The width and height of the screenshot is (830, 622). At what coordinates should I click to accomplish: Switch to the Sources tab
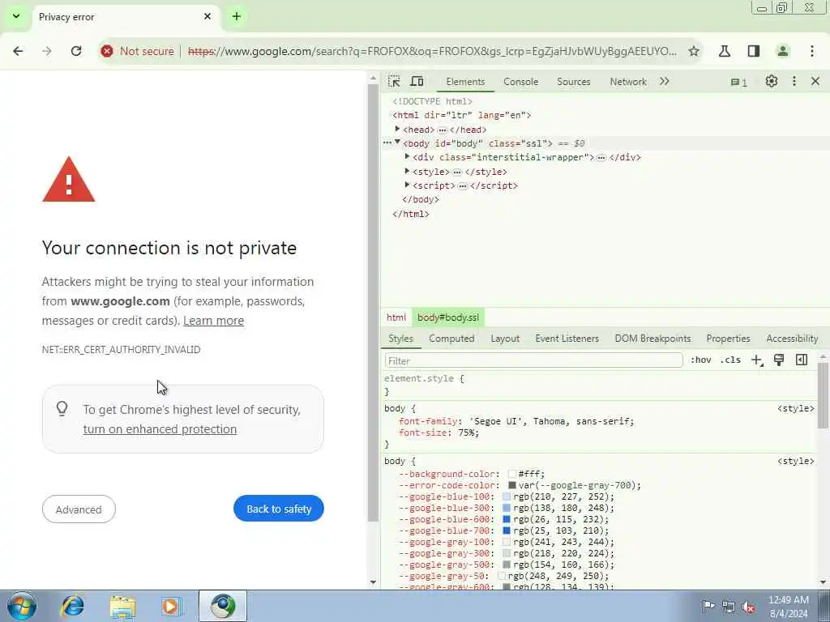pos(573,82)
